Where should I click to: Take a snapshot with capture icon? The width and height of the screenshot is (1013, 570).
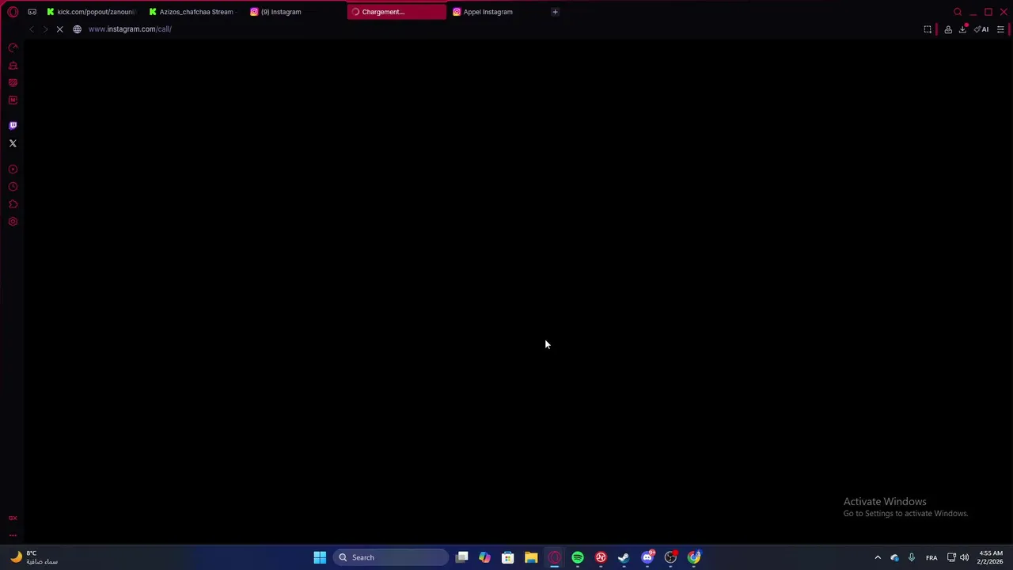[928, 29]
